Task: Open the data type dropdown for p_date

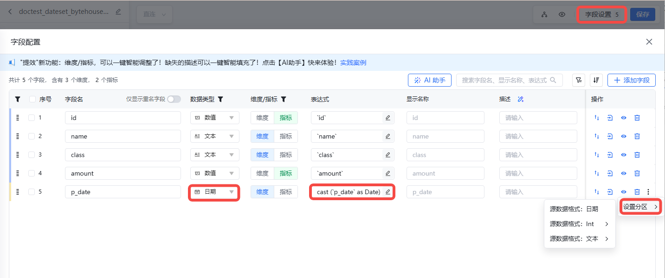Action: tap(214, 192)
